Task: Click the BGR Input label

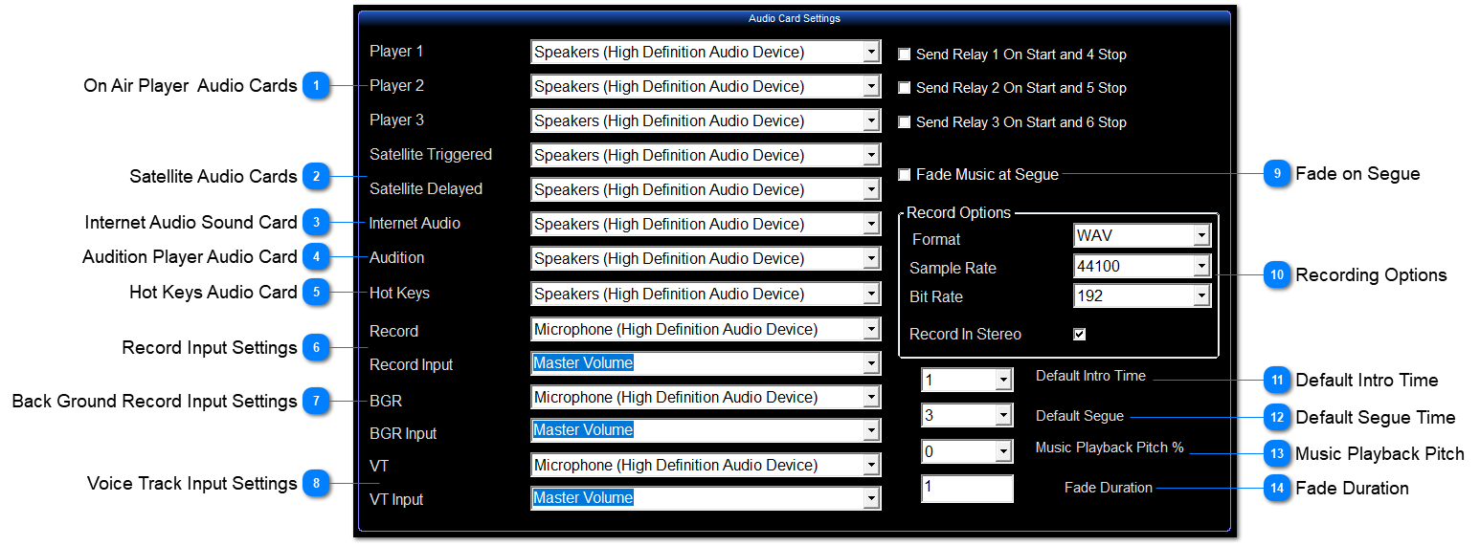Action: coord(403,434)
